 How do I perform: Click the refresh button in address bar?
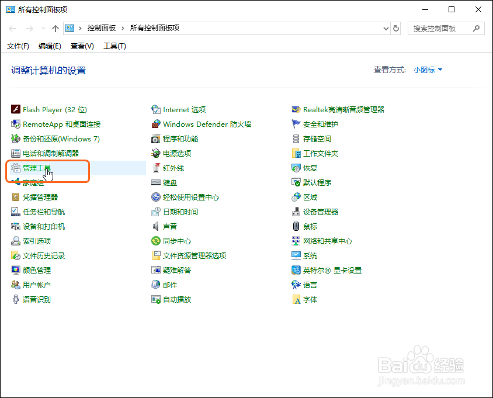(x=396, y=27)
